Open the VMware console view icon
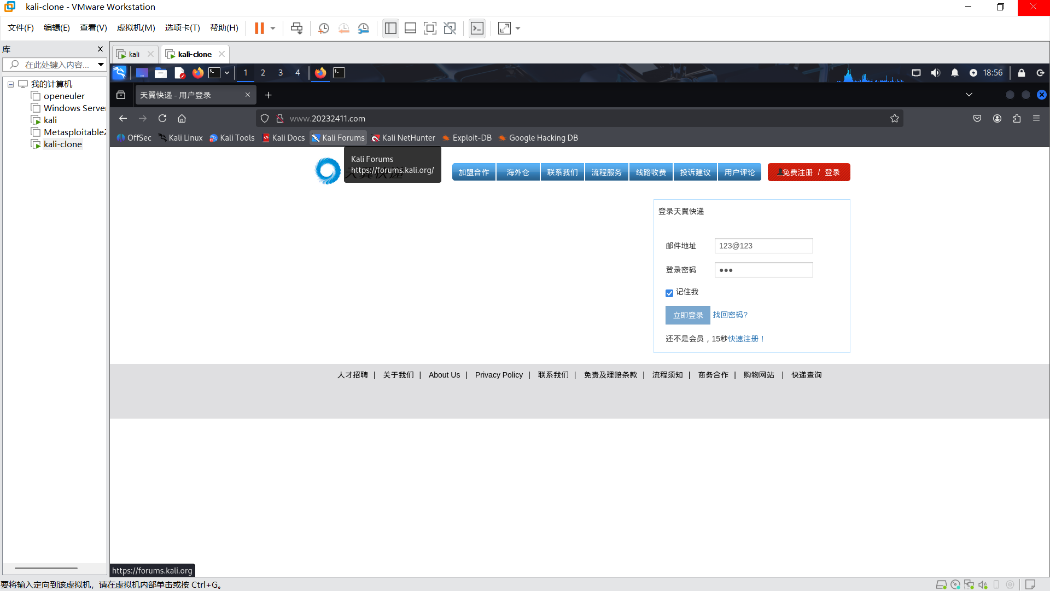The image size is (1050, 591). point(477,28)
